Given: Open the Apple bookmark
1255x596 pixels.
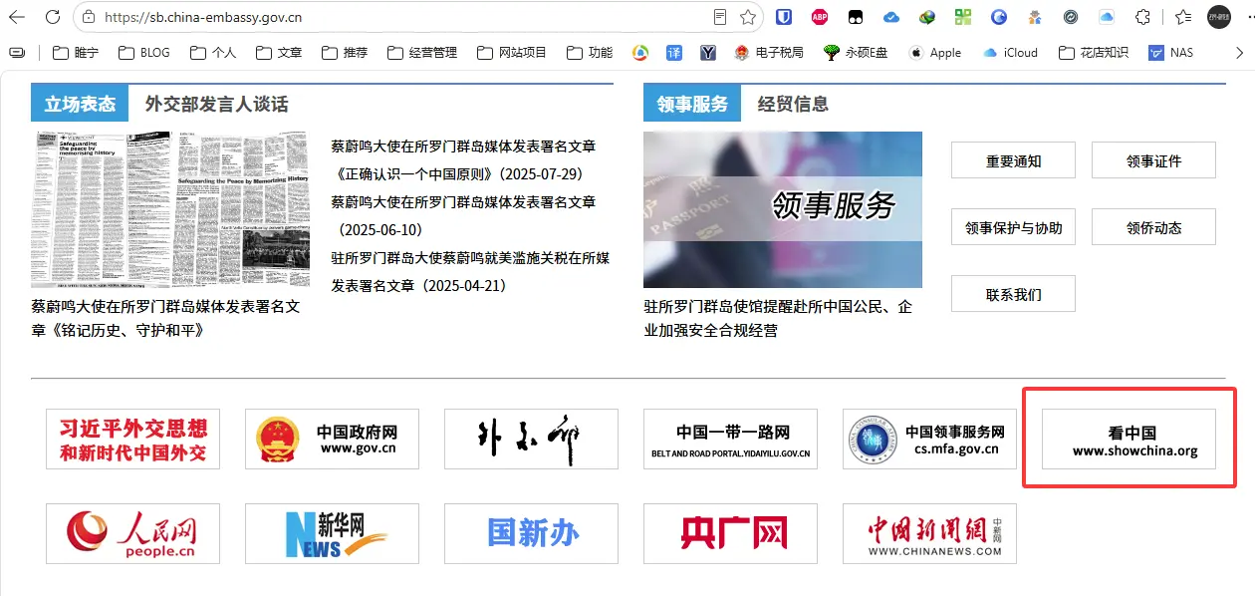Looking at the screenshot, I should (934, 52).
